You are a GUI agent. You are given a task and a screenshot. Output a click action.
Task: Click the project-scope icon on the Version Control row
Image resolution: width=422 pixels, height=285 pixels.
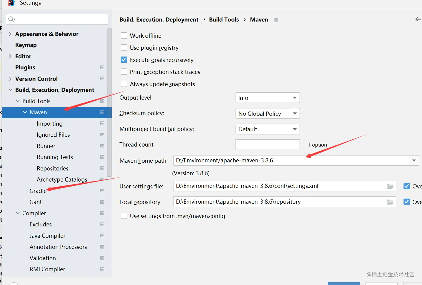click(x=102, y=79)
